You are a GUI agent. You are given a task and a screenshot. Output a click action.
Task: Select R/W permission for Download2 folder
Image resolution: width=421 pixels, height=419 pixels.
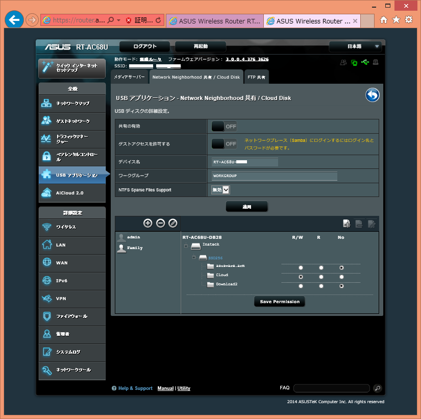pyautogui.click(x=301, y=286)
